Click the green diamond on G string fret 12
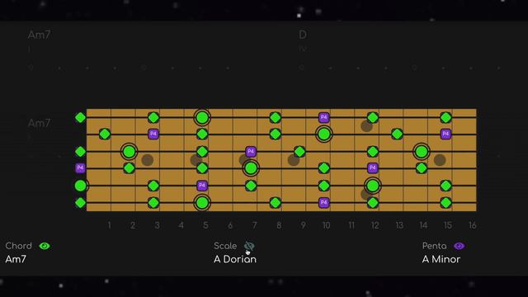This screenshot has height=297, width=528. pos(373,152)
